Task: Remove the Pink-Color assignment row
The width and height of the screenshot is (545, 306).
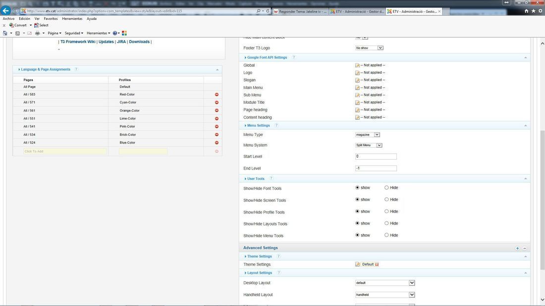Action: (x=217, y=126)
